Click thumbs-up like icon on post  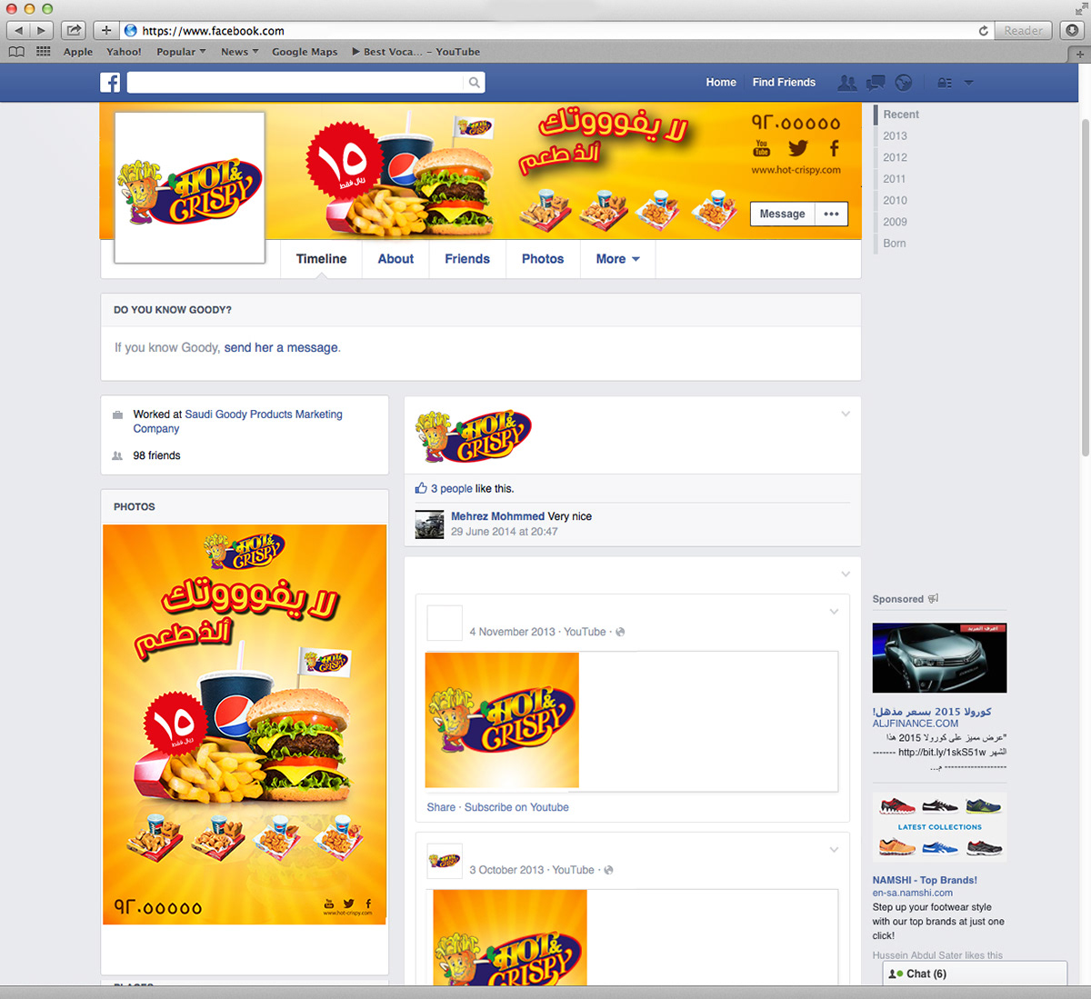(421, 488)
